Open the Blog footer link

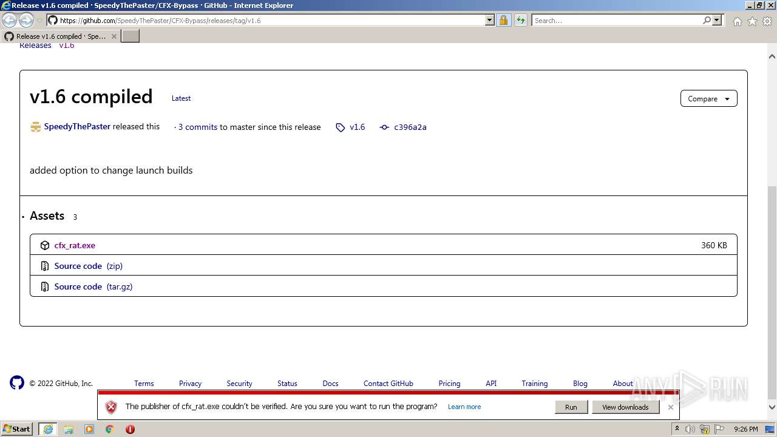point(580,384)
